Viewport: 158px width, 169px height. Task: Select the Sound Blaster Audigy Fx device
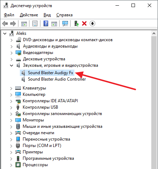[x=51, y=73]
